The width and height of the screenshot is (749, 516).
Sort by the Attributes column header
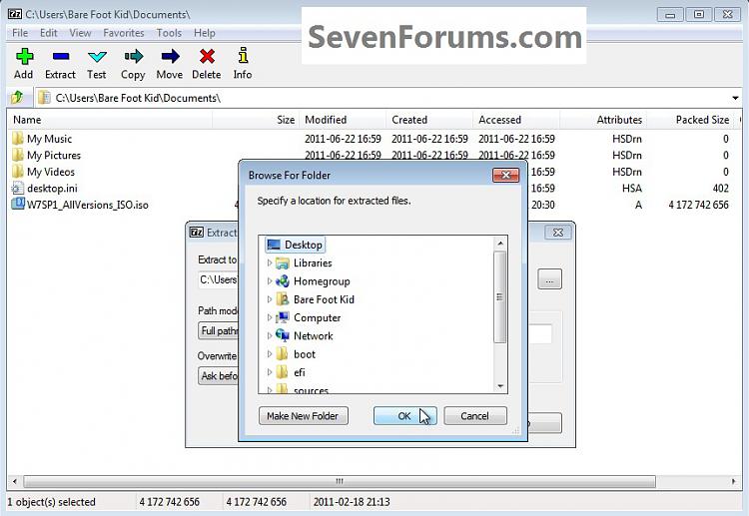coord(603,120)
